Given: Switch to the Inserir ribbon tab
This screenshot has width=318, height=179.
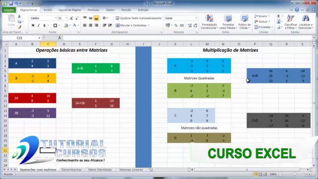Looking at the screenshot, I should tap(48, 10).
